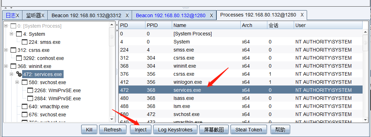Close the Processes 192.168.80.132@1280 tab
This screenshot has height=137, width=371.
[x=302, y=15]
